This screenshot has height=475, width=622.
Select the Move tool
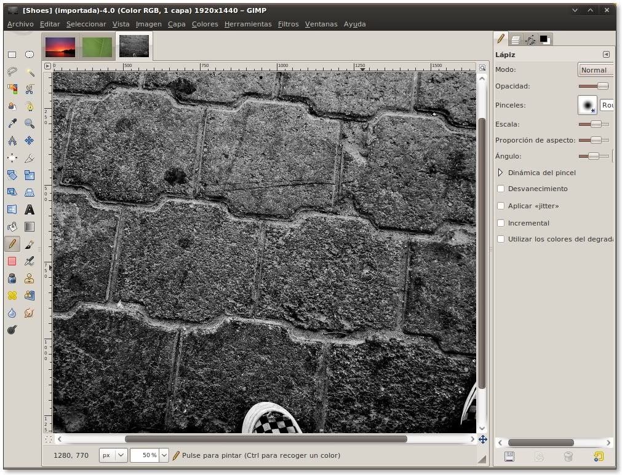pyautogui.click(x=30, y=141)
